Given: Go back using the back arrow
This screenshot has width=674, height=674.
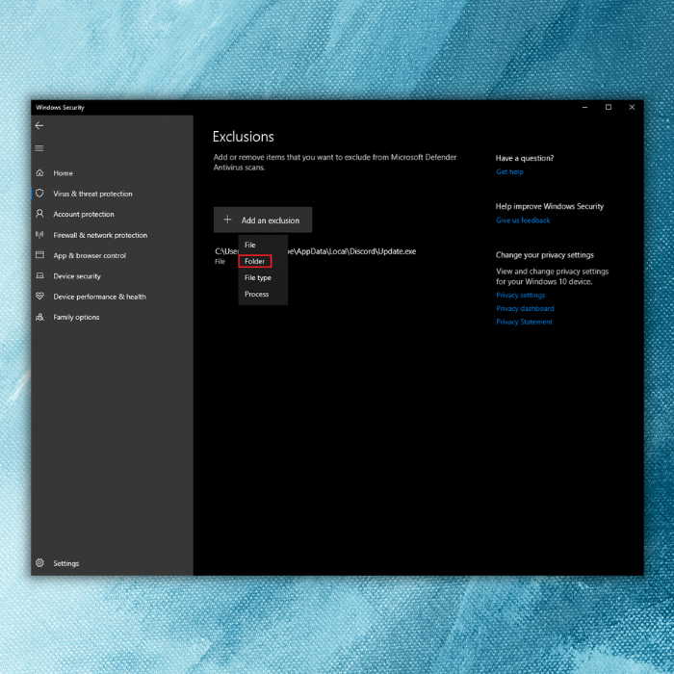Looking at the screenshot, I should [39, 125].
